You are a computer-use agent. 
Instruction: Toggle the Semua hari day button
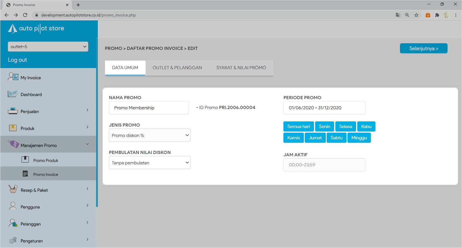click(x=298, y=127)
